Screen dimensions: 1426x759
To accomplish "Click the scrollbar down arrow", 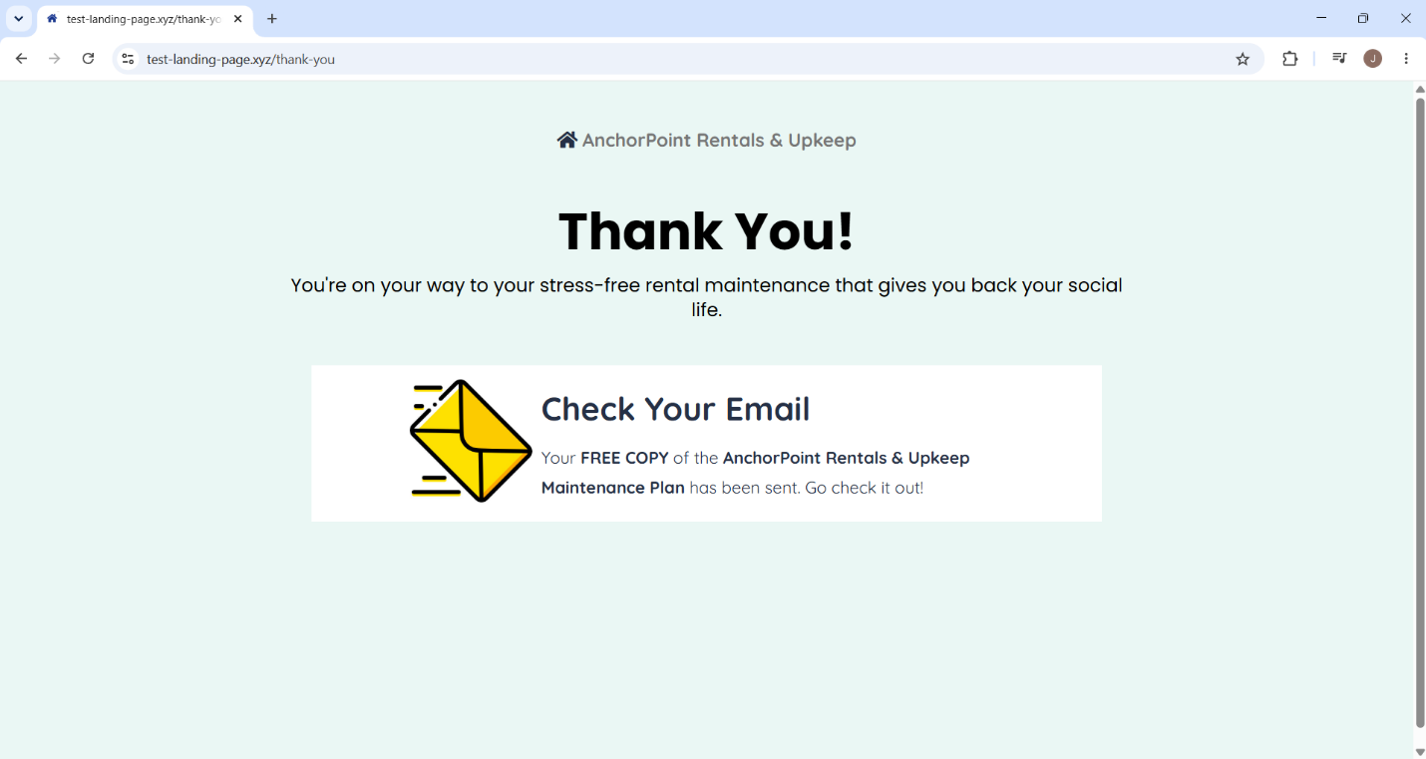I will click(x=1420, y=751).
